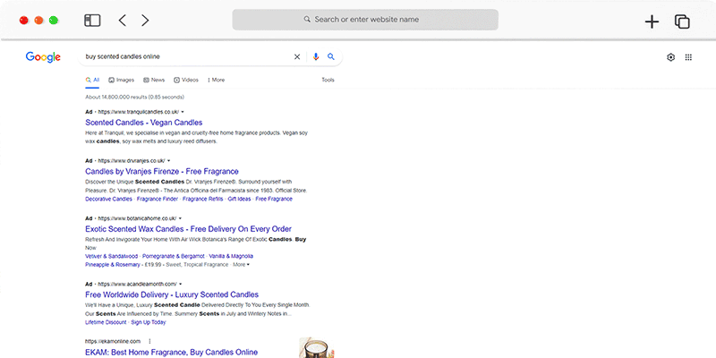Open search Tools options

(328, 80)
